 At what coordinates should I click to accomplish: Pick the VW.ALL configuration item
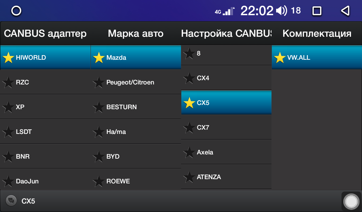tap(317, 58)
